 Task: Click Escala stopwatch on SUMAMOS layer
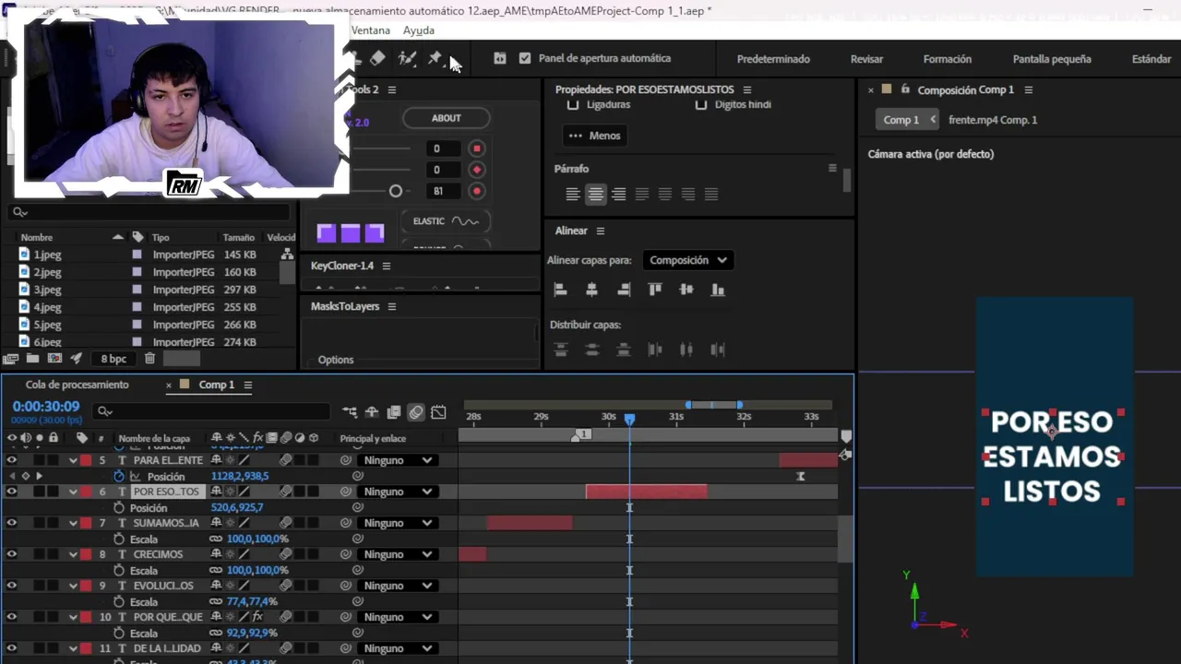coord(119,539)
